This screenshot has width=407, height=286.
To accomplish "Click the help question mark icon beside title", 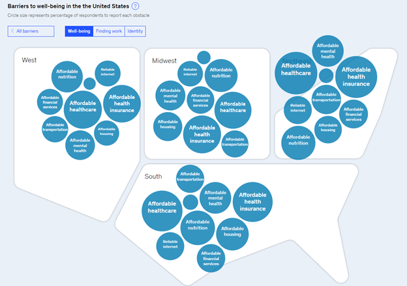I will pos(136,6).
